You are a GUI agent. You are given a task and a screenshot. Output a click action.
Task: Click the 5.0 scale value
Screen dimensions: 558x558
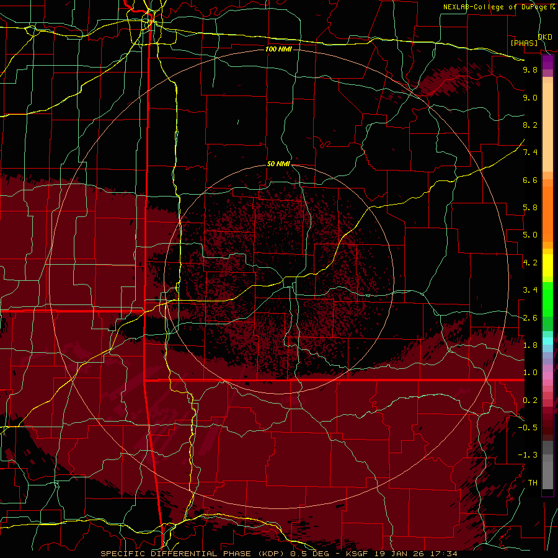coord(530,235)
